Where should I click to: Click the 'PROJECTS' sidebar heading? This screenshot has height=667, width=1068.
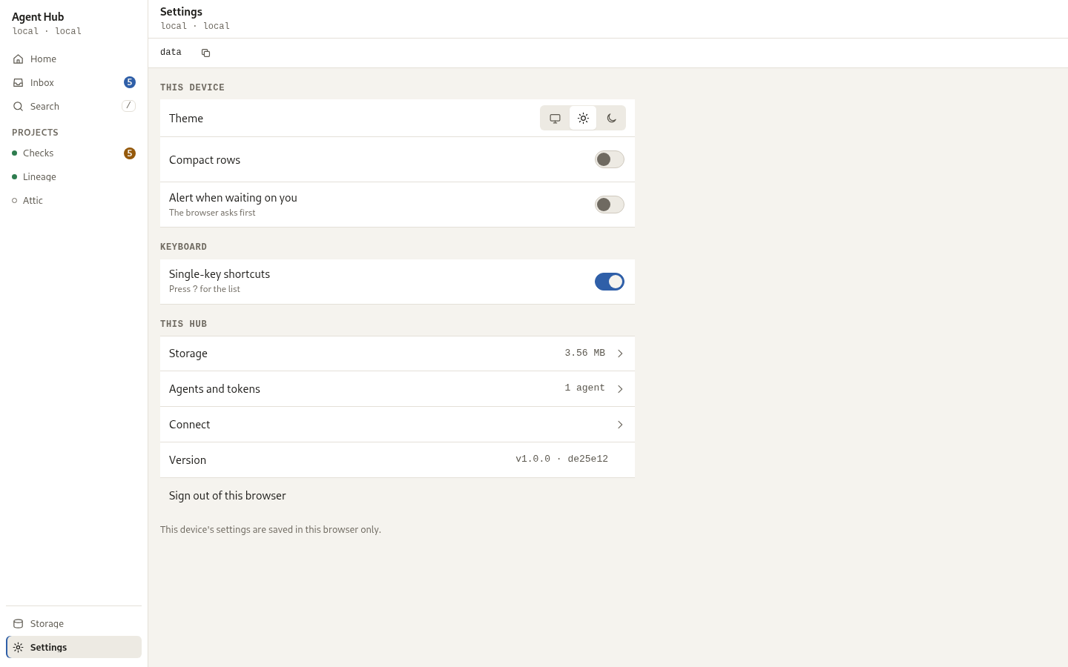pyautogui.click(x=35, y=133)
